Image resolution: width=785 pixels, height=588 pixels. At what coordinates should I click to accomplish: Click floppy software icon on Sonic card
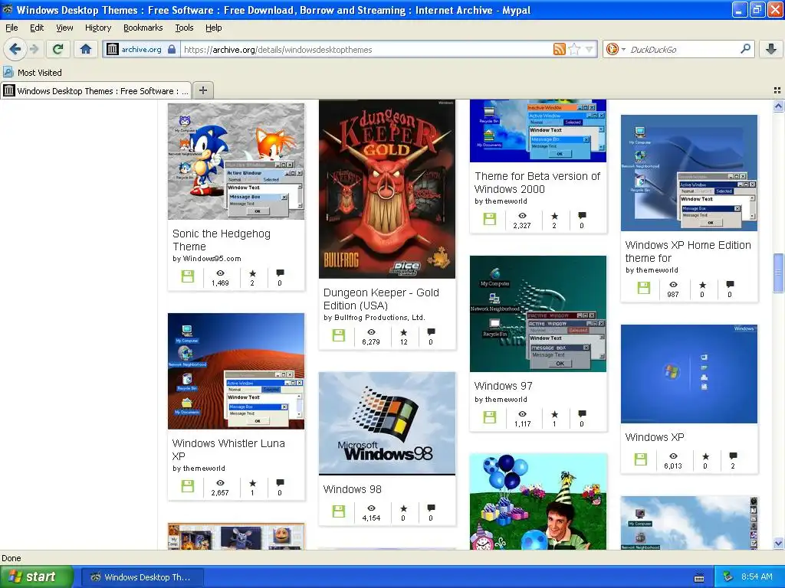pyautogui.click(x=188, y=276)
